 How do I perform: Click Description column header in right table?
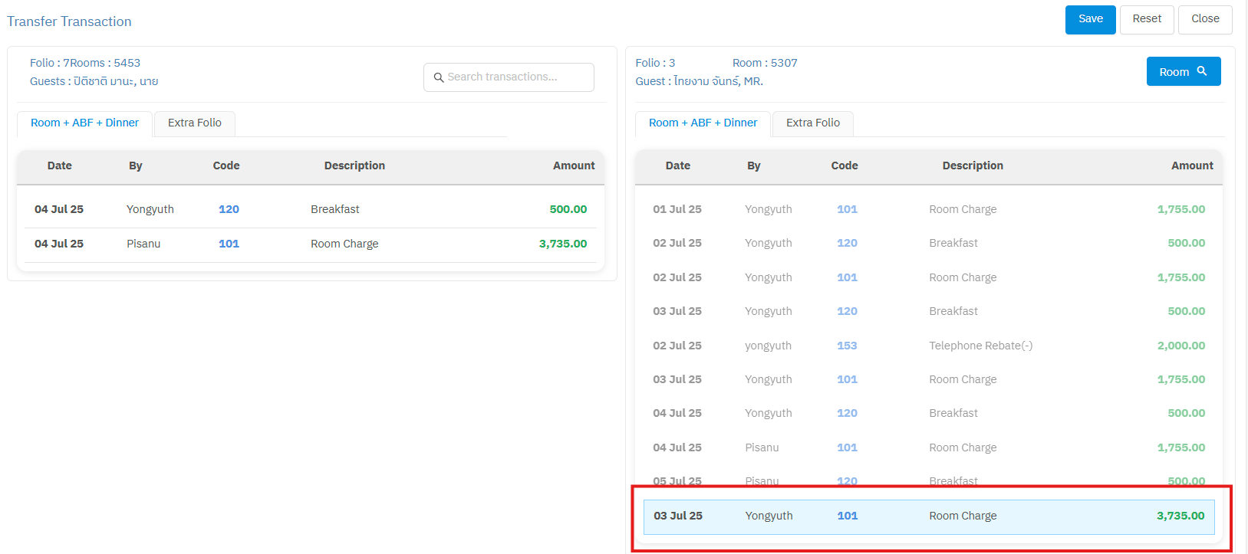972,166
